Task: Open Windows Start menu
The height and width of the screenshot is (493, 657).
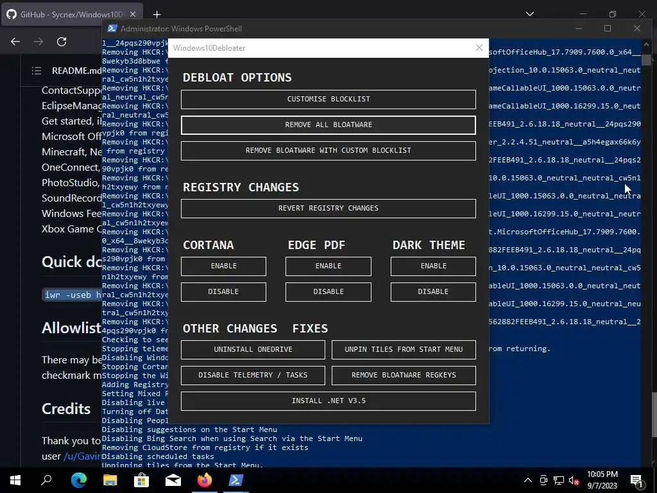Action: pyautogui.click(x=15, y=480)
